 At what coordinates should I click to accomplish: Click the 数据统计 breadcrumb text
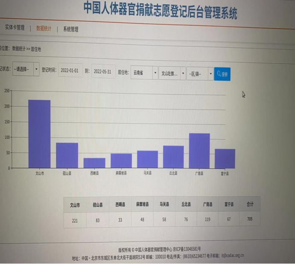[x=19, y=49]
